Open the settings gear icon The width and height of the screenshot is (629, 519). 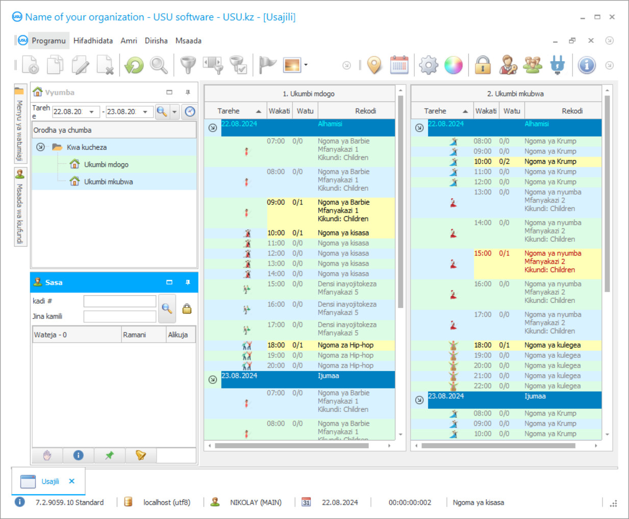pos(428,65)
